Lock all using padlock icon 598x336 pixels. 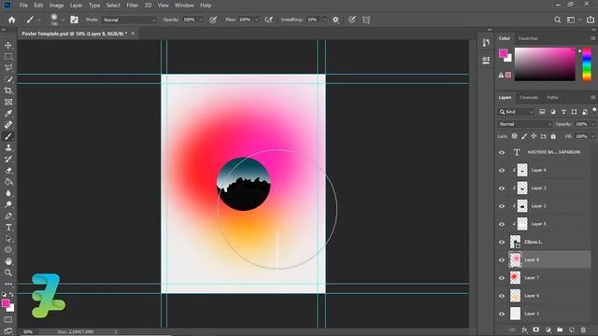click(553, 136)
